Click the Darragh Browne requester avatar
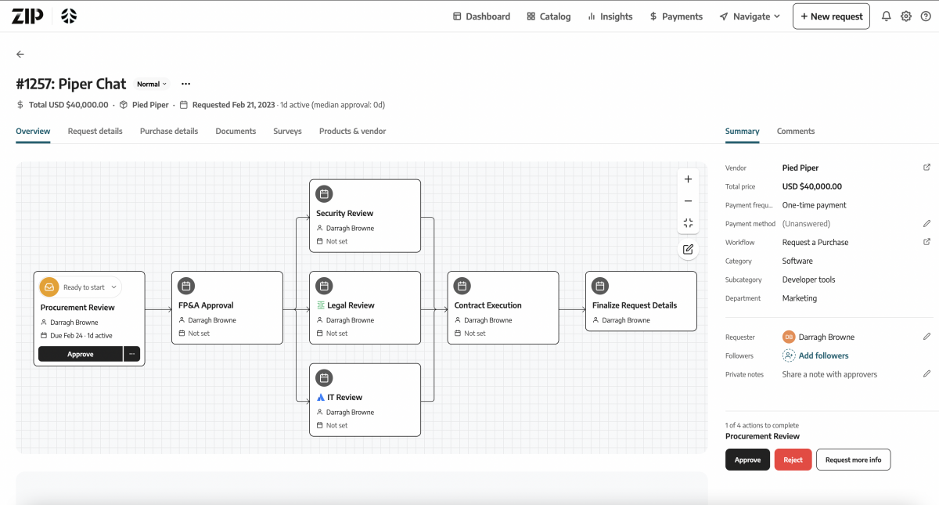The width and height of the screenshot is (939, 505). pos(789,337)
